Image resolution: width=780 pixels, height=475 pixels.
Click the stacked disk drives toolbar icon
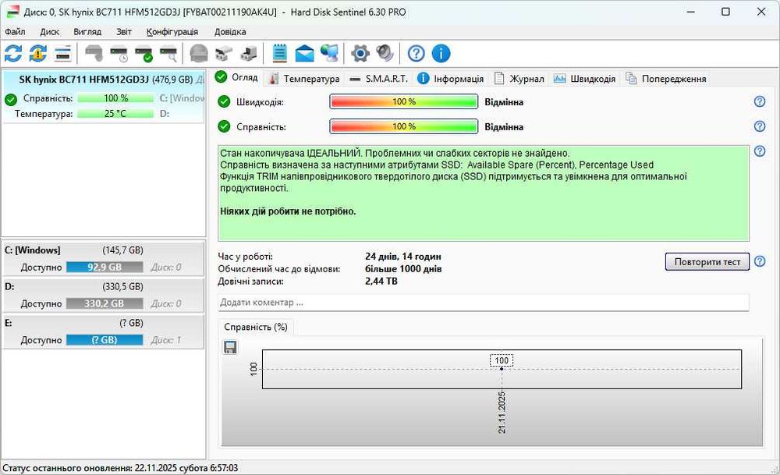[62, 53]
